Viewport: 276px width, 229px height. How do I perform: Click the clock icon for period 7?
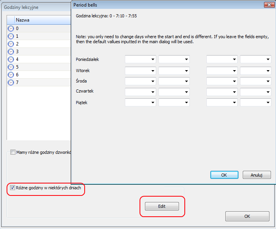[11, 83]
